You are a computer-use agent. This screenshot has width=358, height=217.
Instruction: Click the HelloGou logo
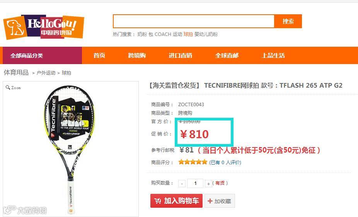click(43, 27)
